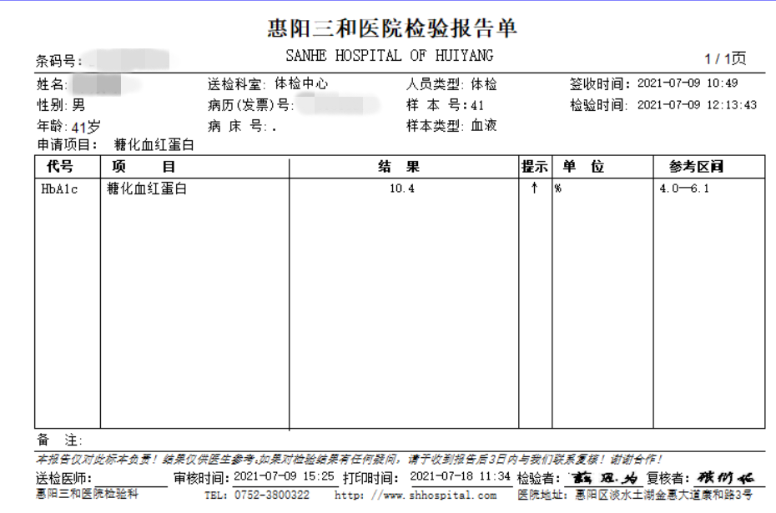Image resolution: width=776 pixels, height=513 pixels.
Task: Click the SANHE HOSPITAL OF HUIYANG subtitle
Action: pos(390,55)
